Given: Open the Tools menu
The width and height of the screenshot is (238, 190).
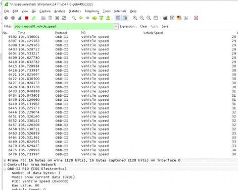Looking at the screenshot, I should click(107, 11).
